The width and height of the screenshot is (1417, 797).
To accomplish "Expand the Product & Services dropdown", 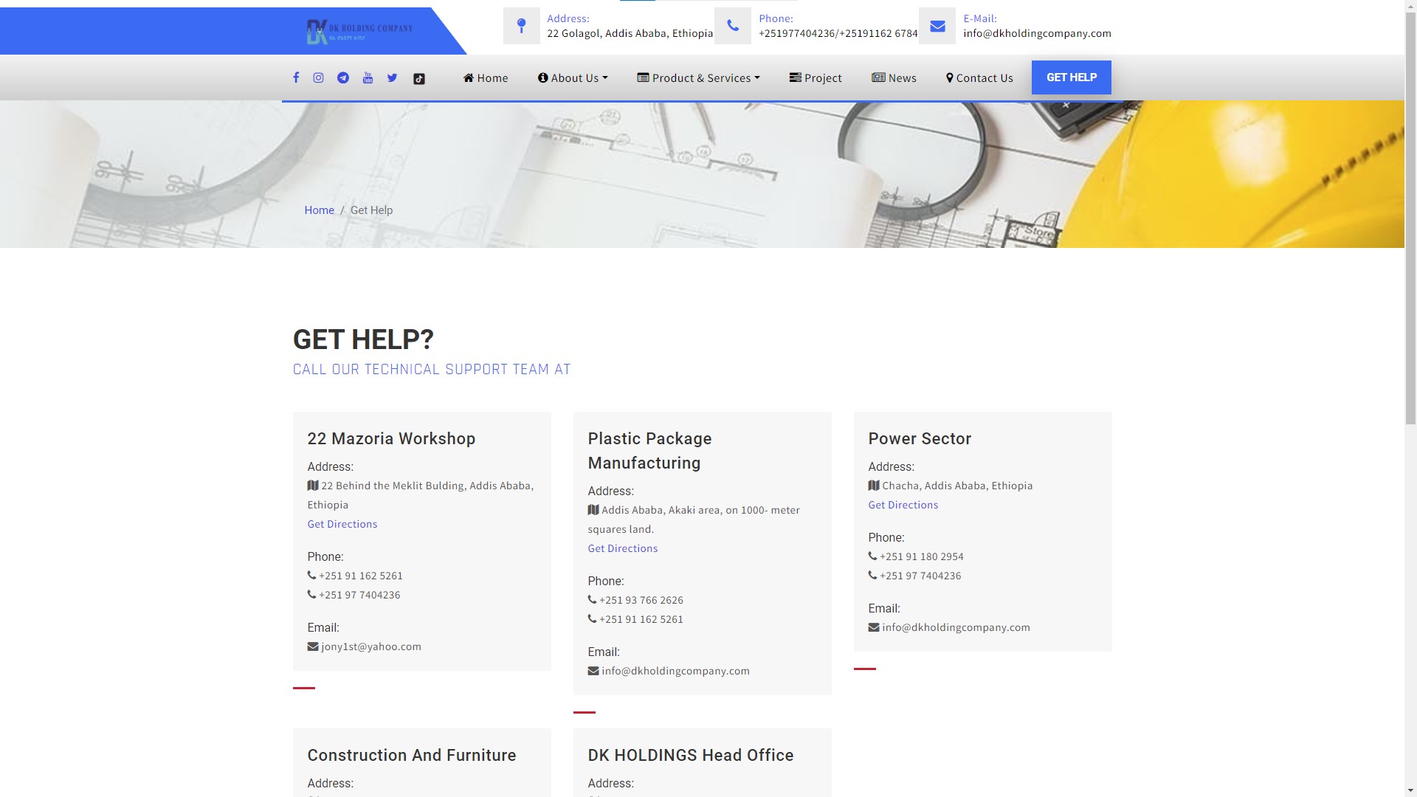I will click(x=698, y=78).
